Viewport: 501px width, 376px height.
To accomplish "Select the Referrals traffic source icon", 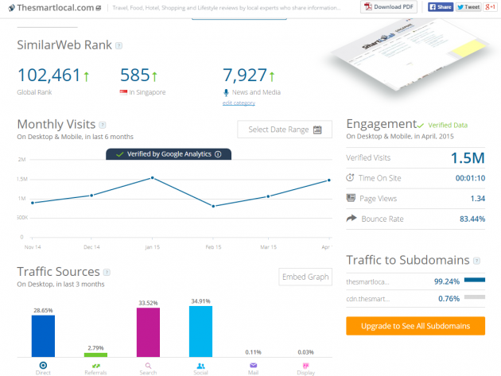I will pos(95,366).
